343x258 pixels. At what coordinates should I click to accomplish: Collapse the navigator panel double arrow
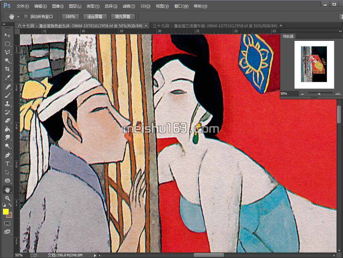341,31
